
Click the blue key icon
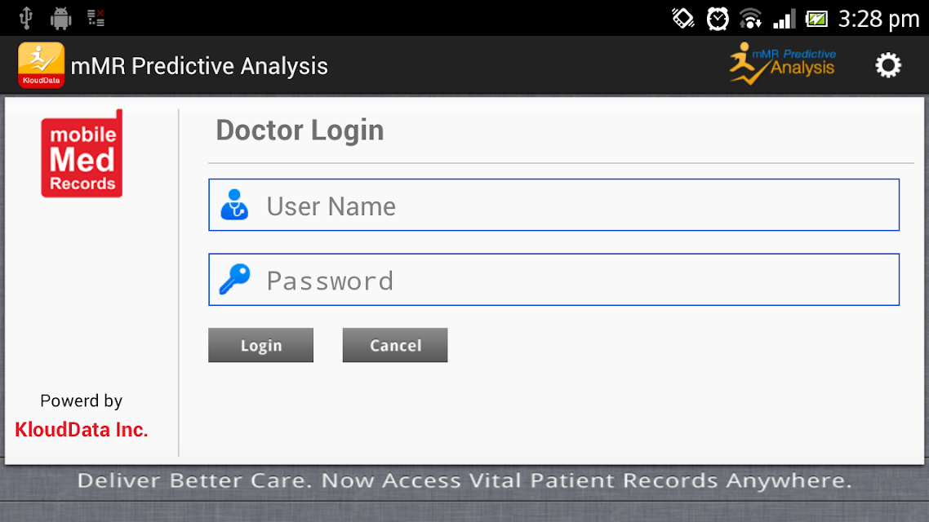234,279
